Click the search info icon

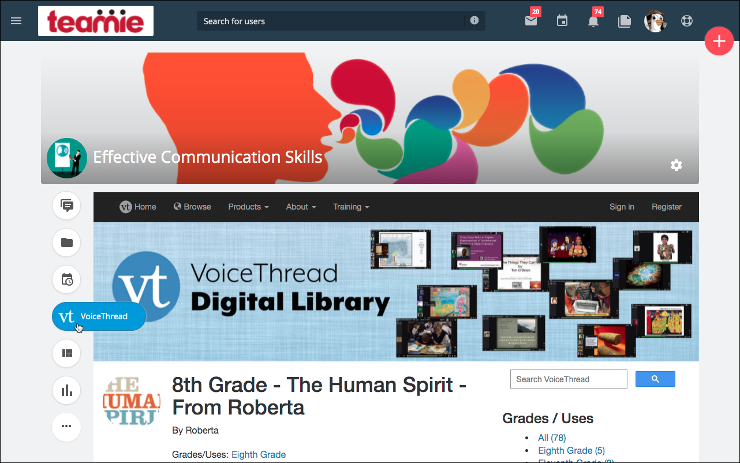click(474, 21)
